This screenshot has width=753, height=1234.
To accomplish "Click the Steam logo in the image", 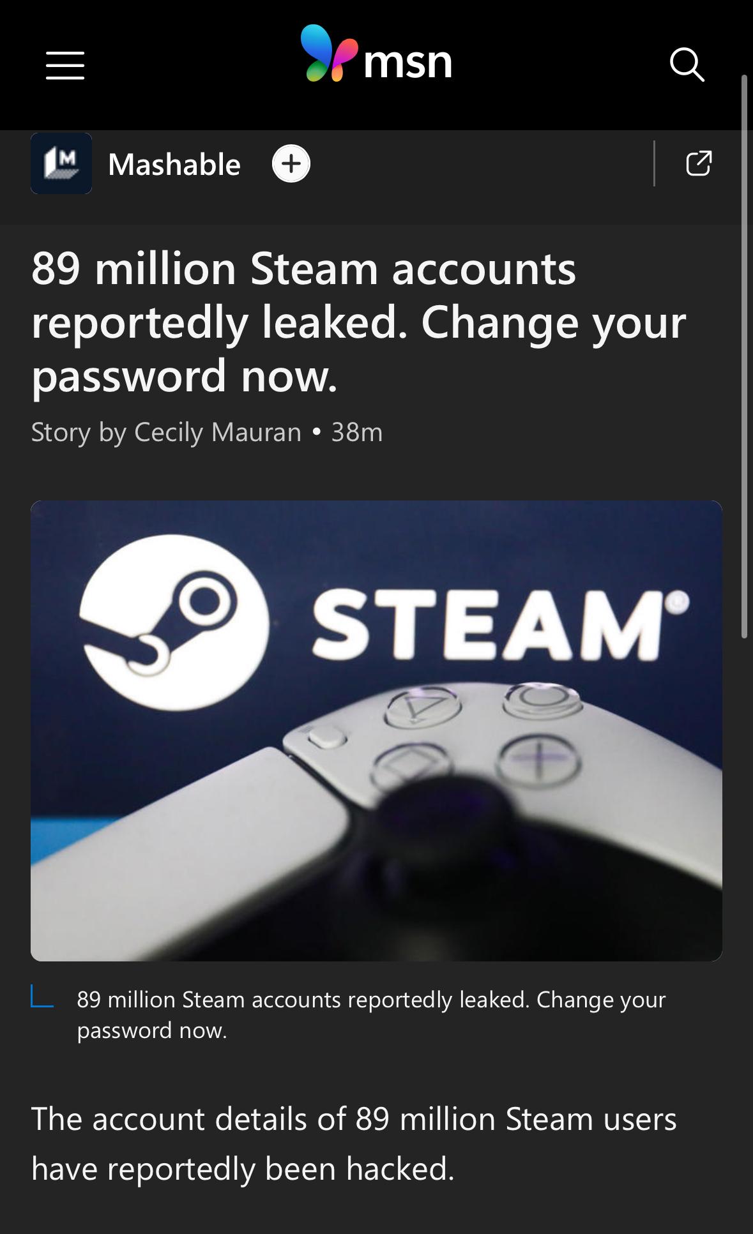I will point(174,623).
